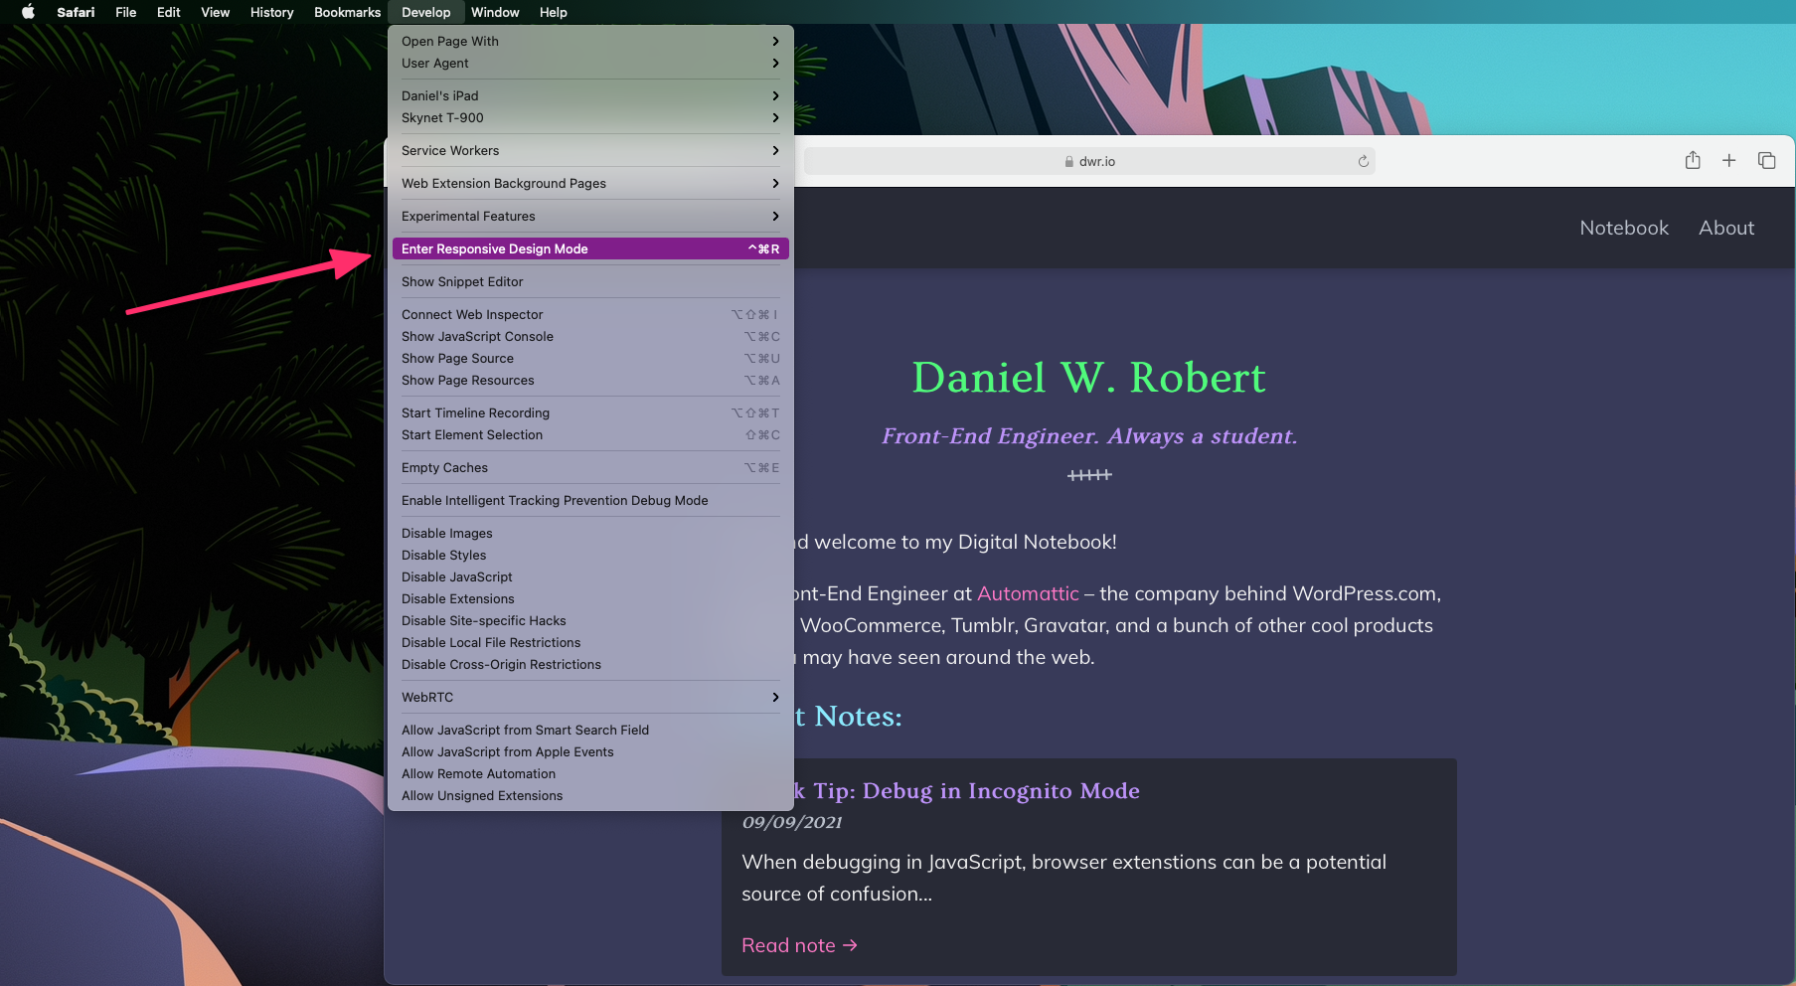Expand Service Workers submenu
Viewport: 1796px width, 986px height.
click(x=590, y=150)
